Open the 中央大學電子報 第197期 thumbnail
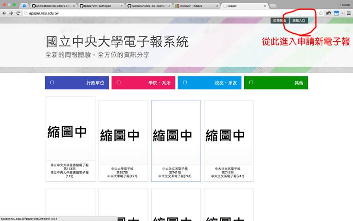This screenshot has width=353, height=221. [x=123, y=135]
